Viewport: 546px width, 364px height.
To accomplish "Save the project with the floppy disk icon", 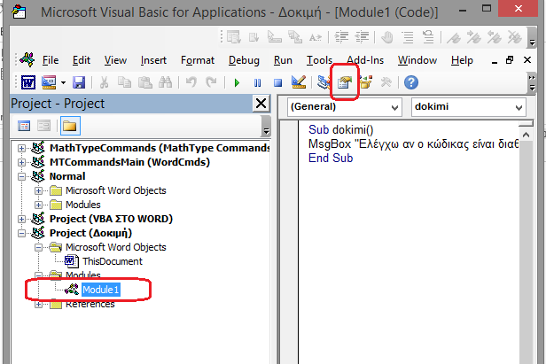I will click(79, 83).
